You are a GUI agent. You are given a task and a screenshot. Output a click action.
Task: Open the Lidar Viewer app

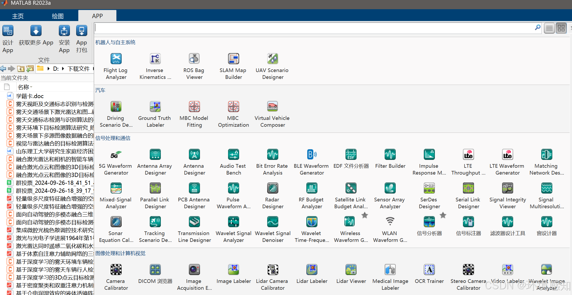351,274
